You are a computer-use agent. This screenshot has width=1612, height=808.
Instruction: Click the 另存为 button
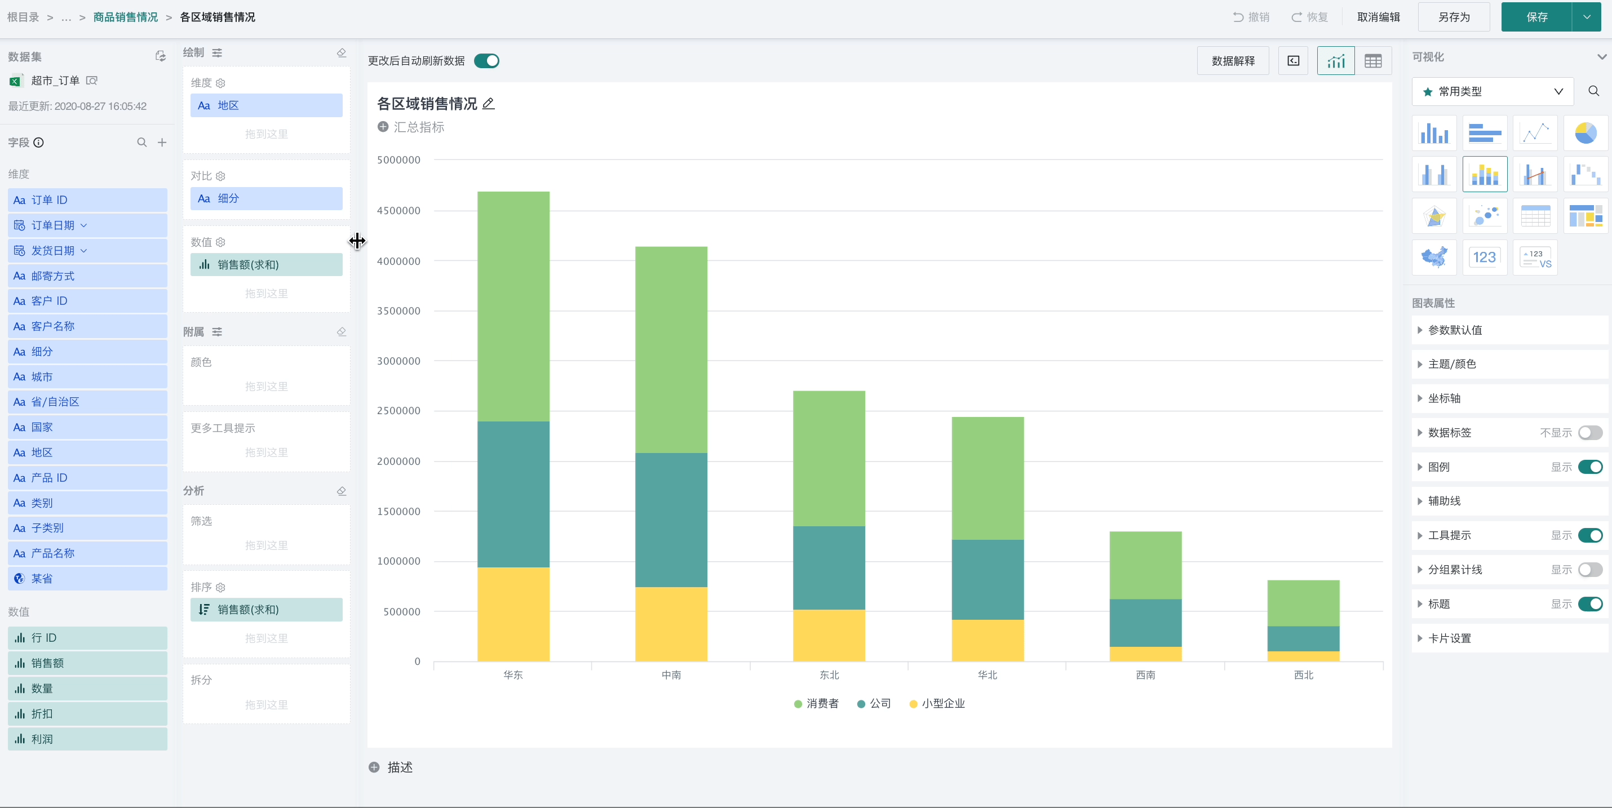[x=1454, y=17]
